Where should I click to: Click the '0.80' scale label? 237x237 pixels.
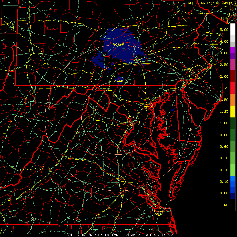click(224, 135)
